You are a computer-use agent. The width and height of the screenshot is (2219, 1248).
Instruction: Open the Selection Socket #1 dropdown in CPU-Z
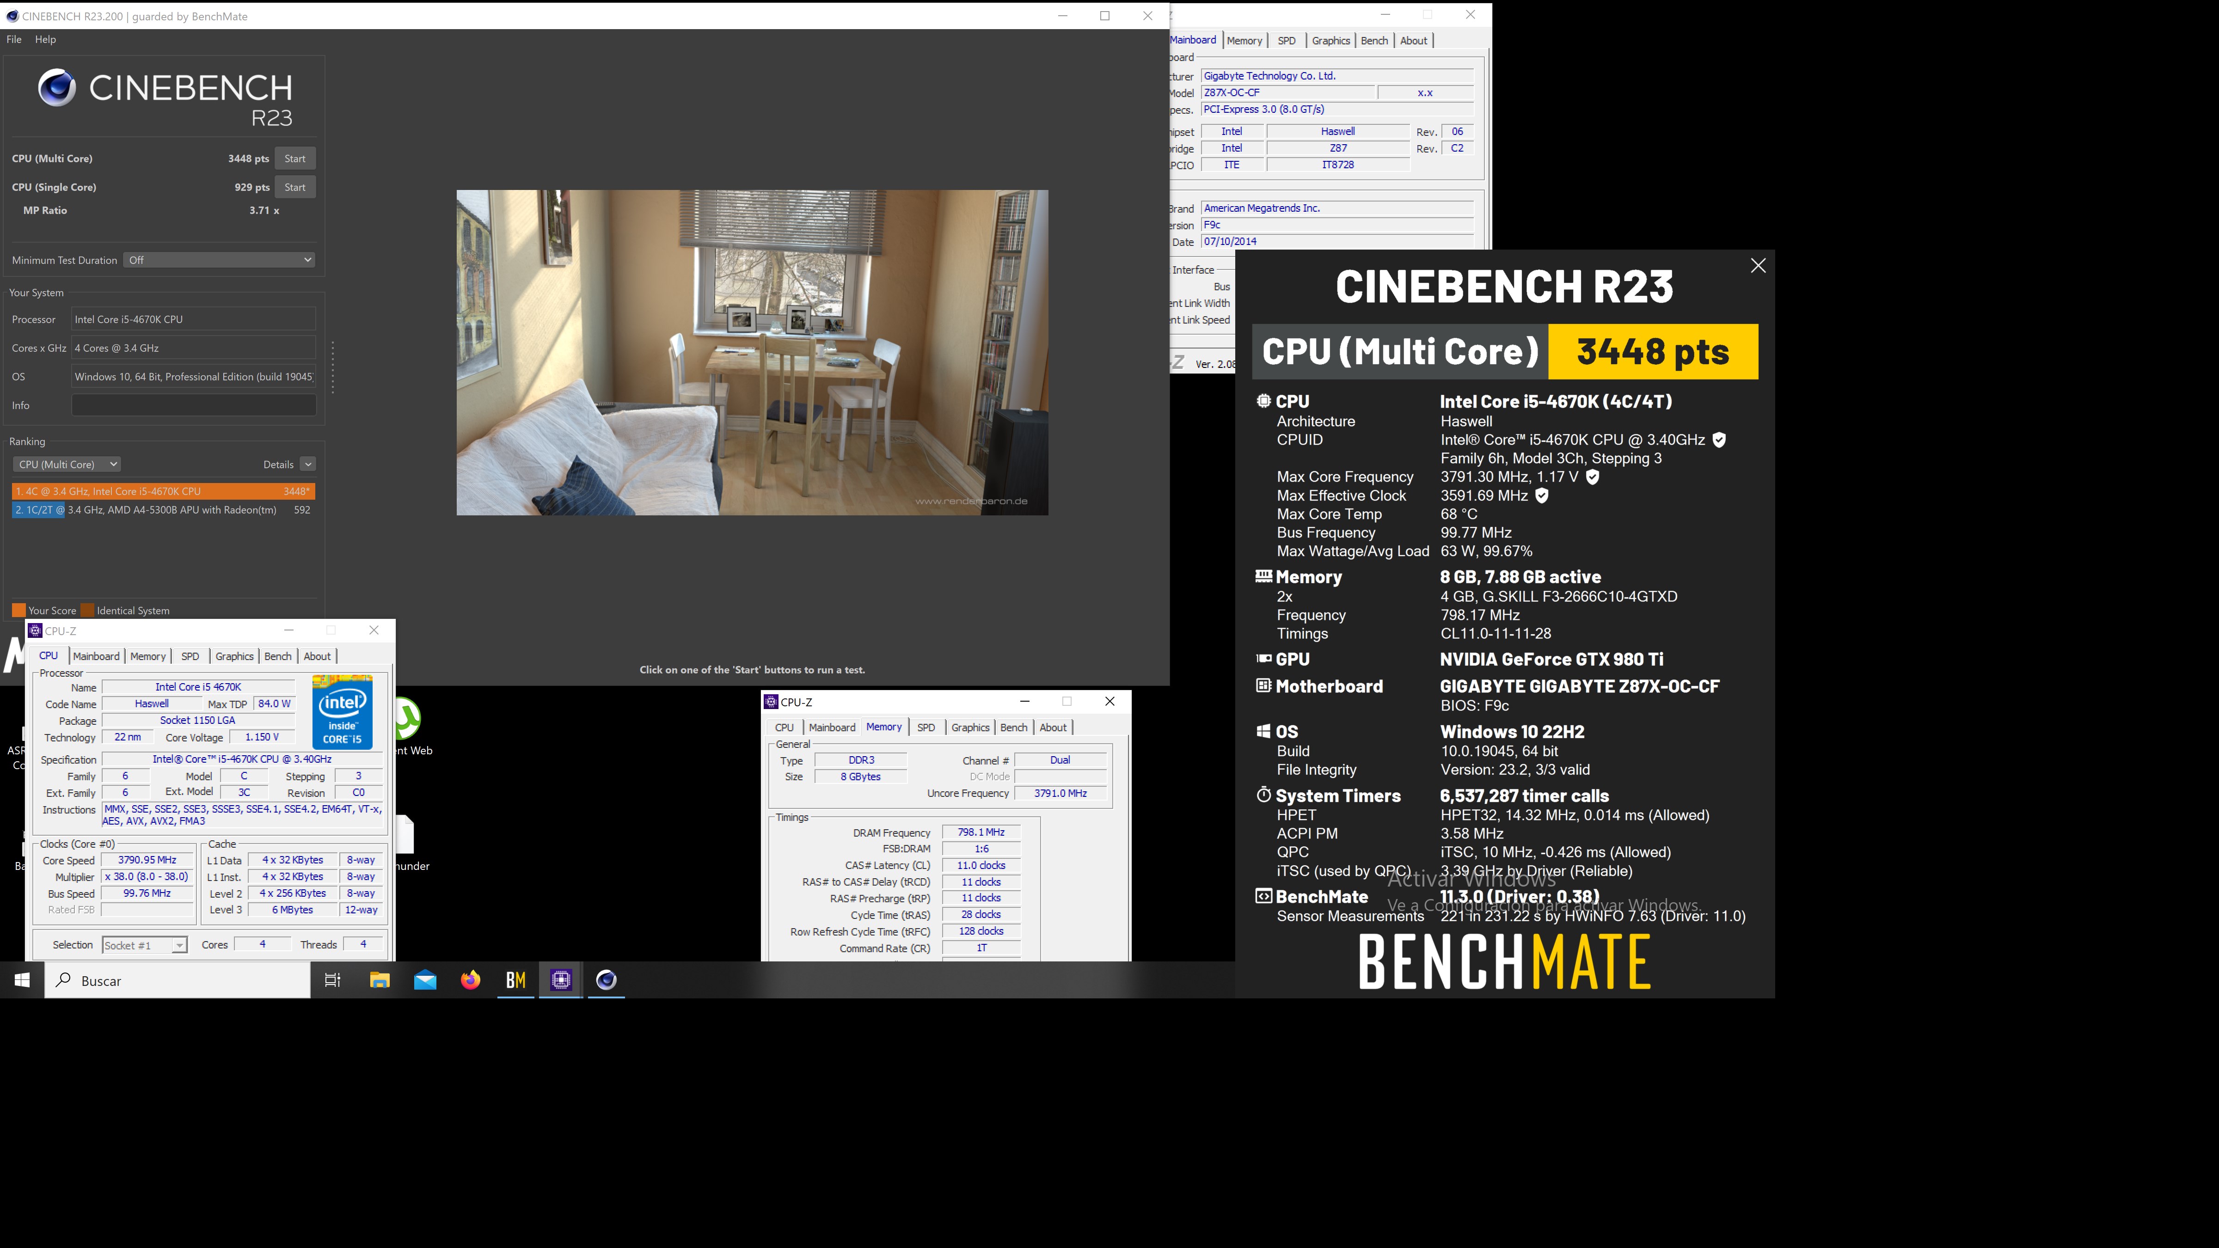(x=144, y=945)
